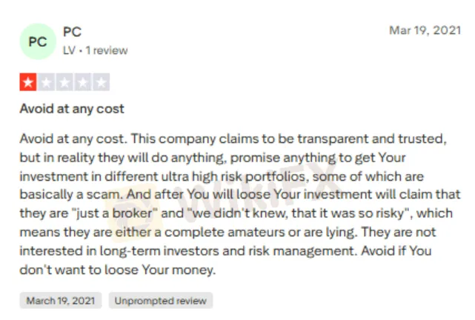Click the second grey rating star
Screen dimensions: 475x320
[47, 82]
